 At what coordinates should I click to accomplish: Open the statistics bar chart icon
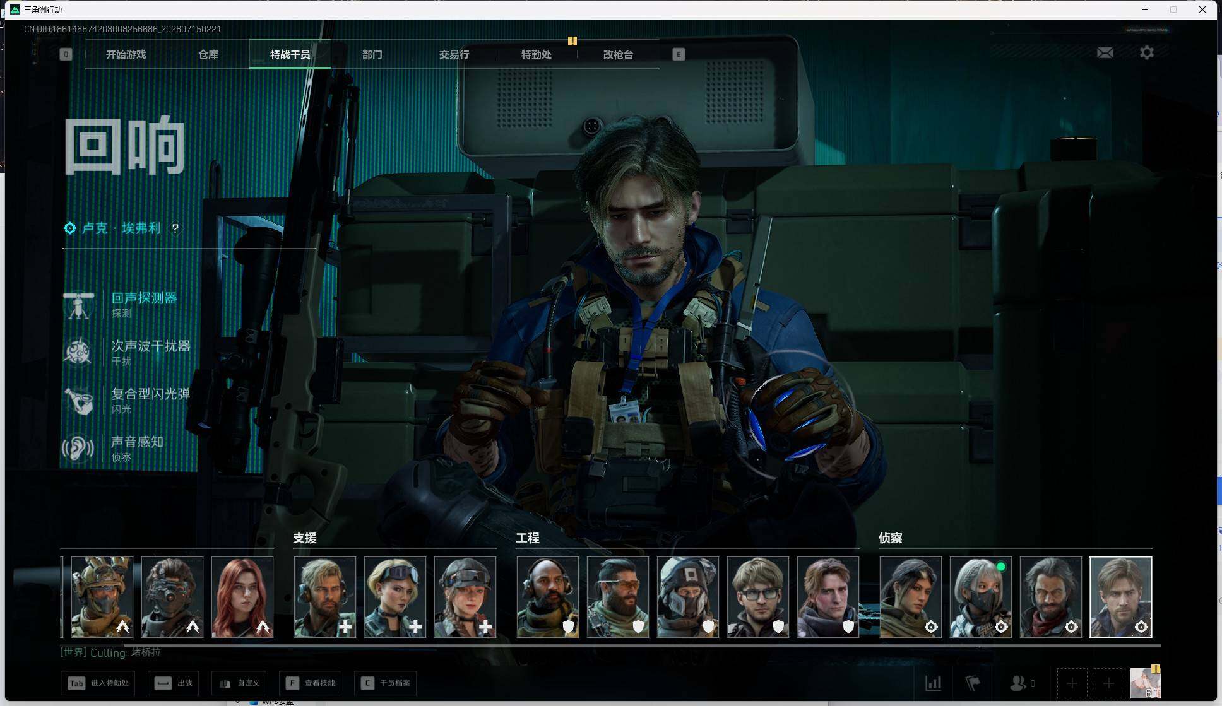[x=933, y=683]
